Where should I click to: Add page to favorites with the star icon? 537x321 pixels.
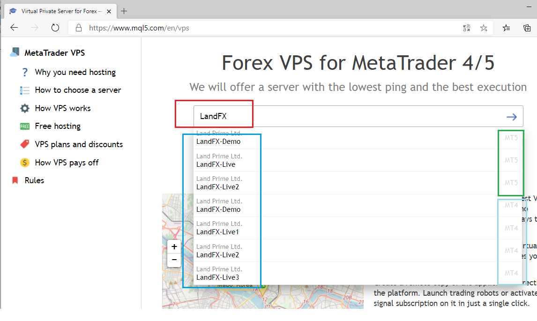[x=484, y=28]
